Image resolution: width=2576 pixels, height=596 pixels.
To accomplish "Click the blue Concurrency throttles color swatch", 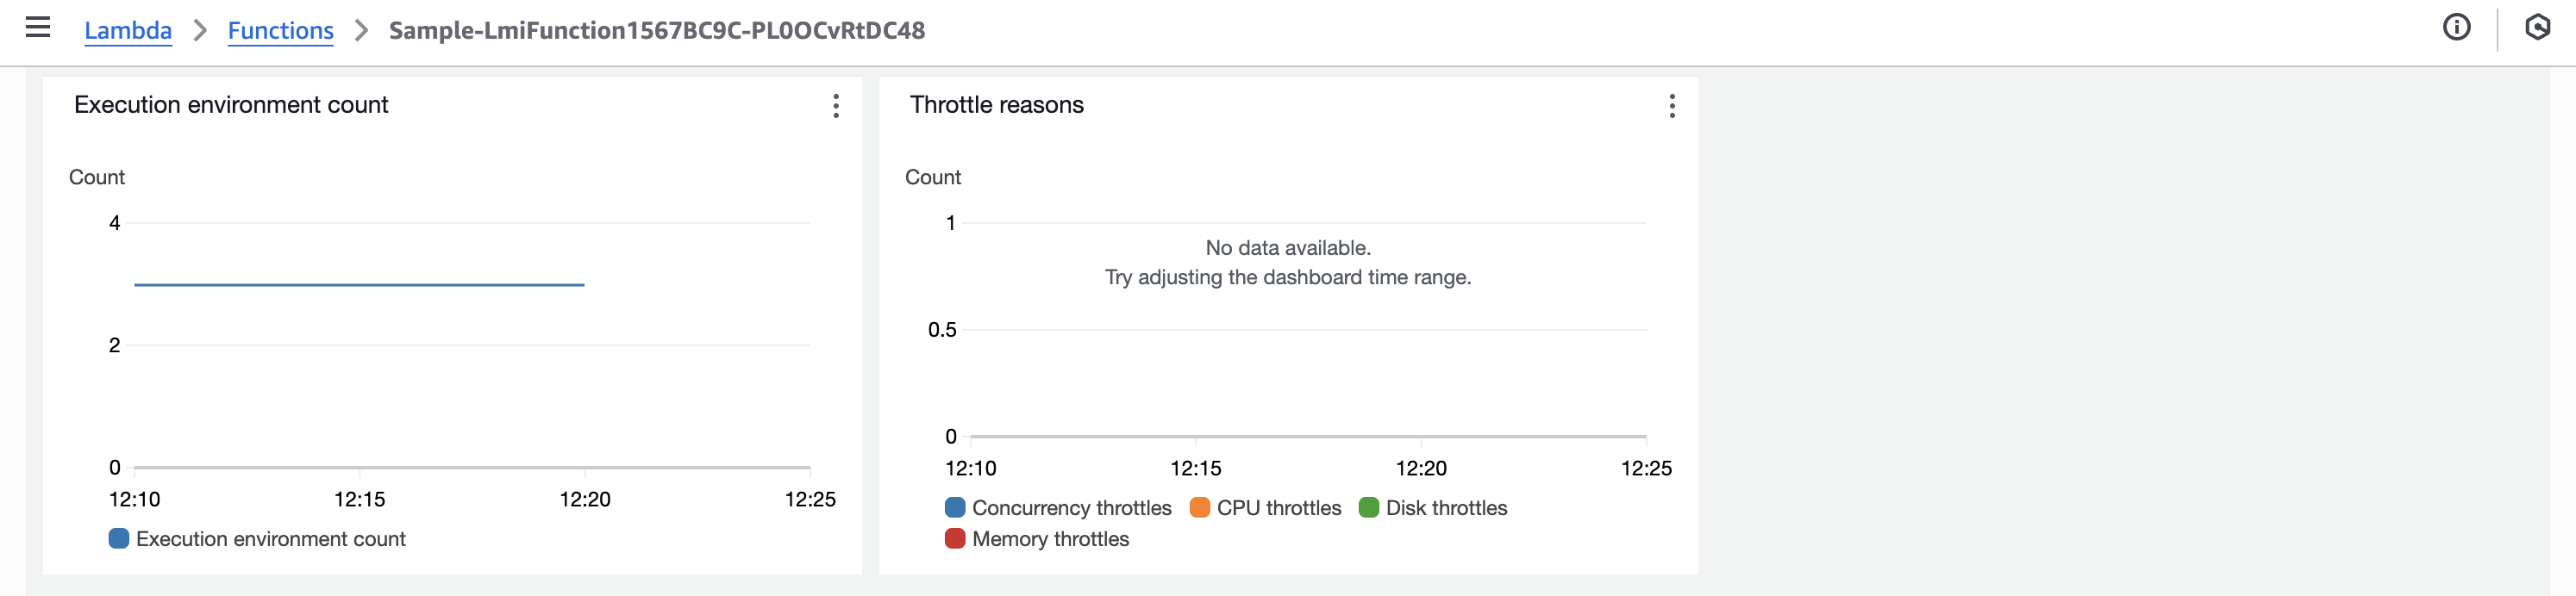I will click(x=955, y=508).
